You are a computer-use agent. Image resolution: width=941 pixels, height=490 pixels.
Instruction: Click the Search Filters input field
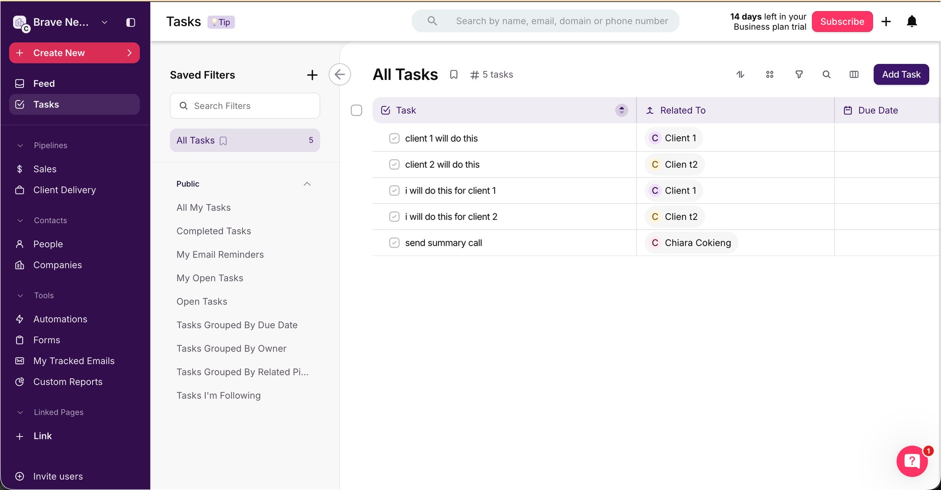(x=245, y=106)
